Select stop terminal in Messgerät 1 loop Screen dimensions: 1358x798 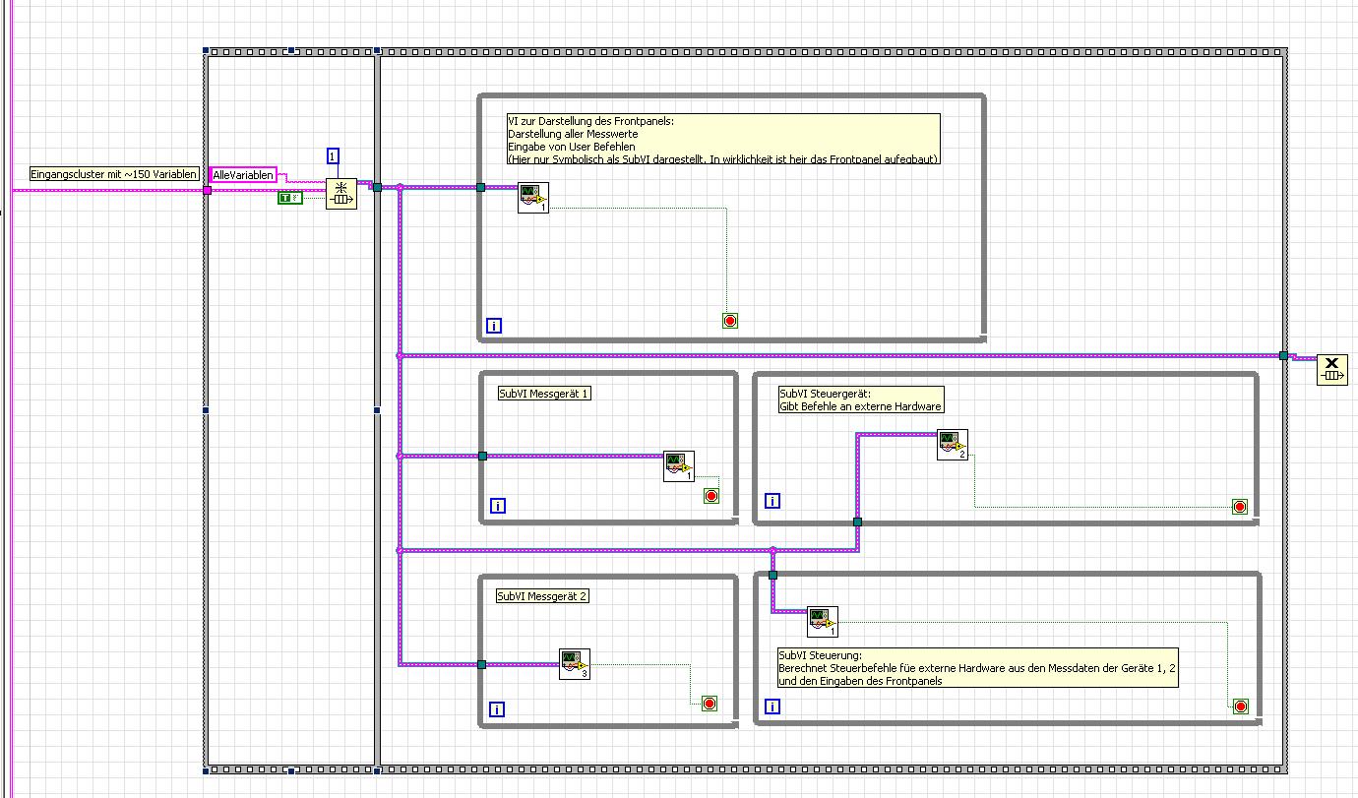coord(710,496)
